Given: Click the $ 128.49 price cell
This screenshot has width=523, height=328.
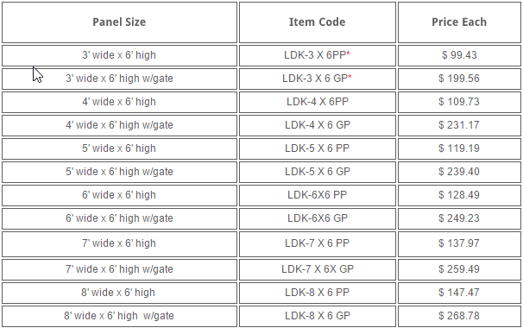Looking at the screenshot, I should click(x=459, y=196).
